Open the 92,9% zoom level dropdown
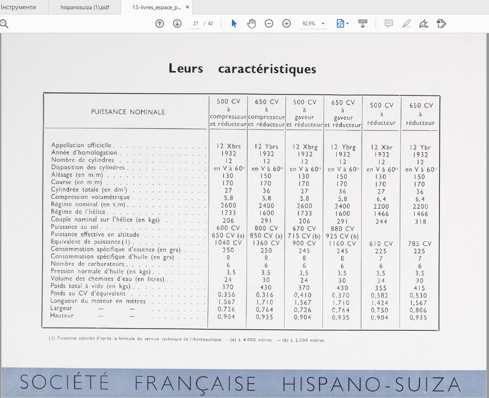The image size is (489, 398). click(x=314, y=24)
